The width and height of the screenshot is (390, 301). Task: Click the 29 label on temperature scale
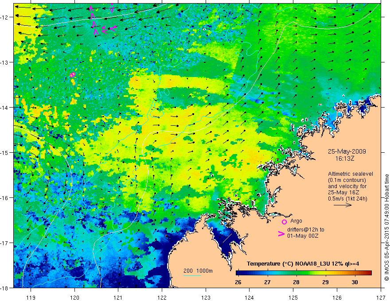click(325, 282)
